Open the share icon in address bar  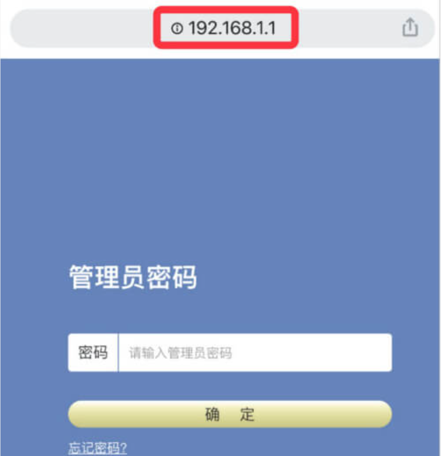coord(410,27)
